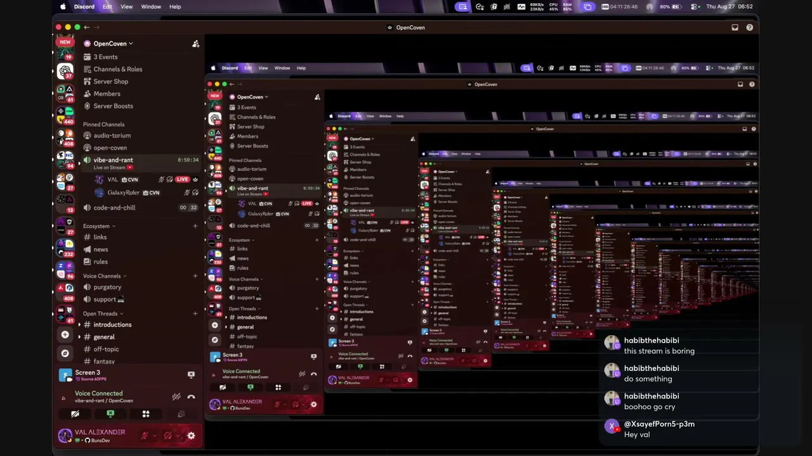Open the Server Shop
The width and height of the screenshot is (812, 456).
pos(111,82)
